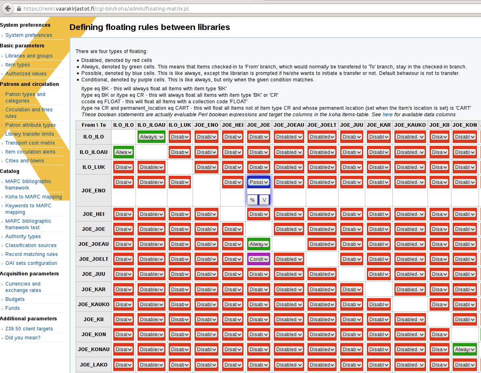481x373 pixels.
Task: Click the padlock icon in address bar
Action: click(x=19, y=9)
